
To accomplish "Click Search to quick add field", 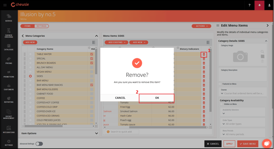I will [122, 132].
